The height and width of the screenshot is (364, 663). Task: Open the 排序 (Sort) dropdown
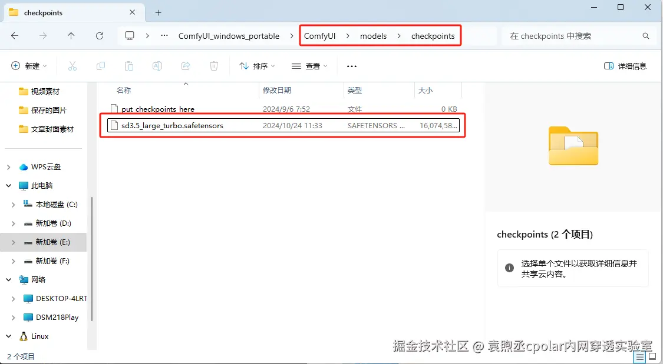pos(257,66)
